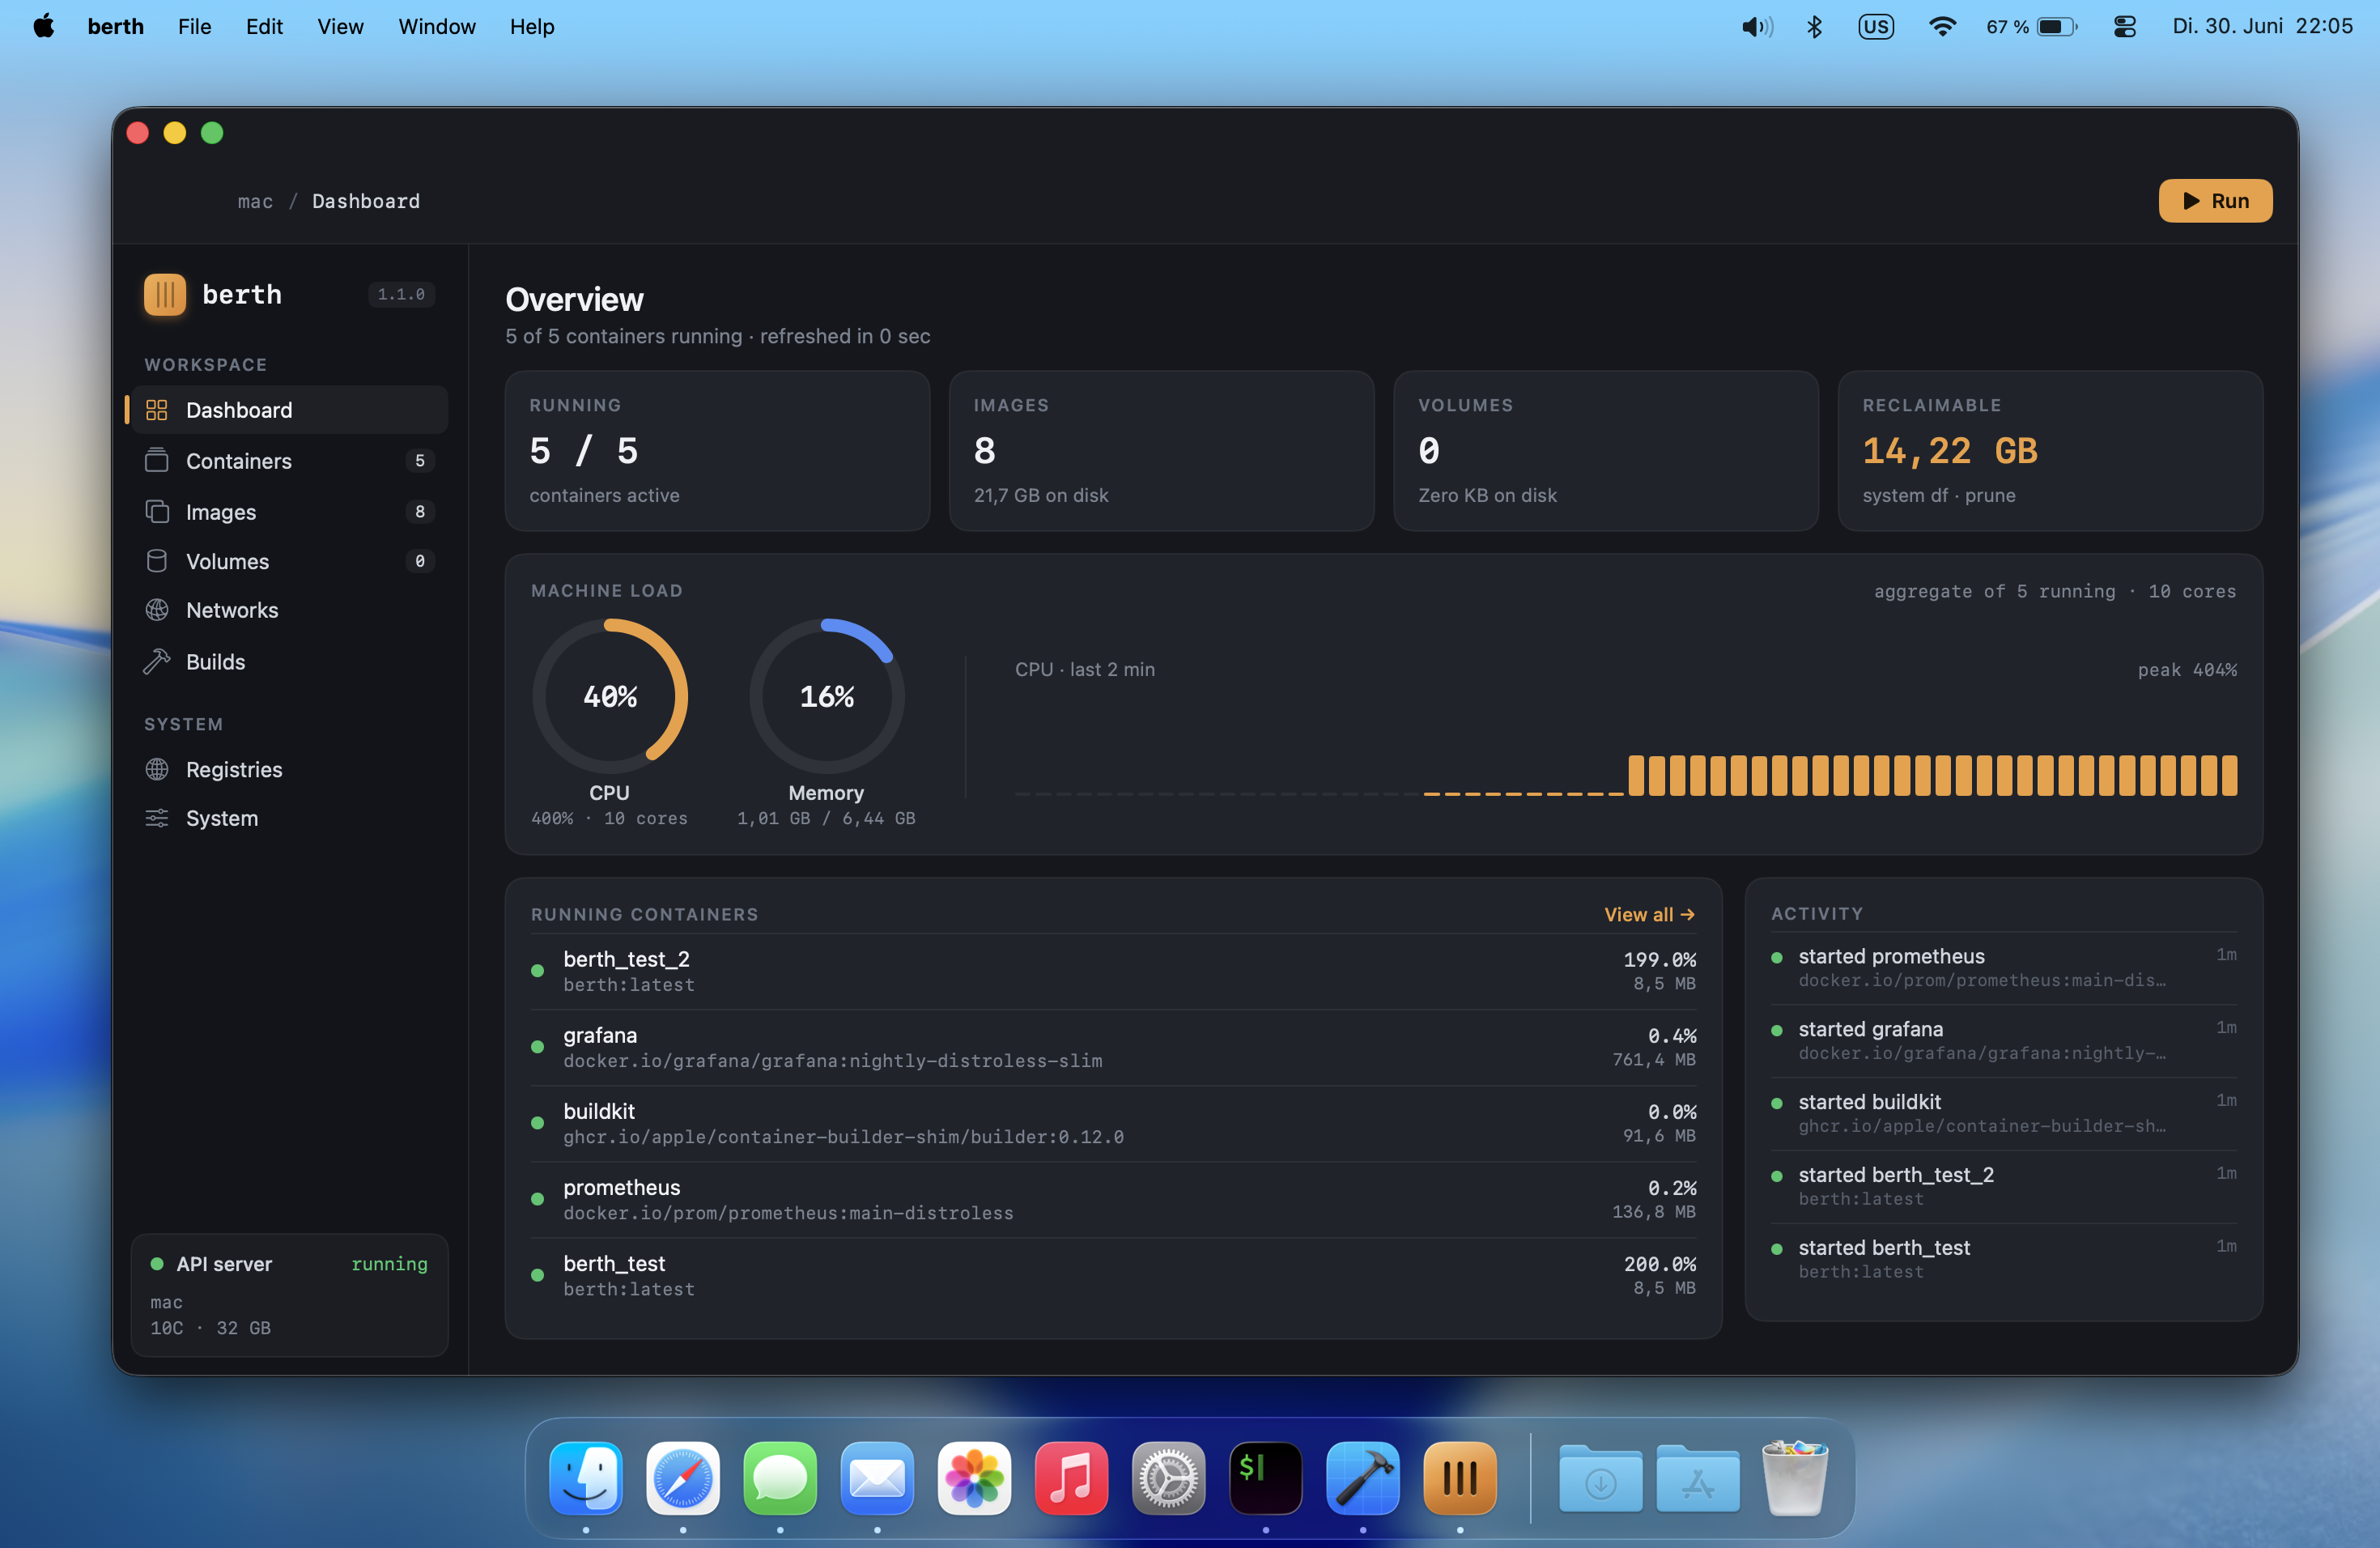
Task: Click the Images stacked-squares icon
Action: click(157, 512)
